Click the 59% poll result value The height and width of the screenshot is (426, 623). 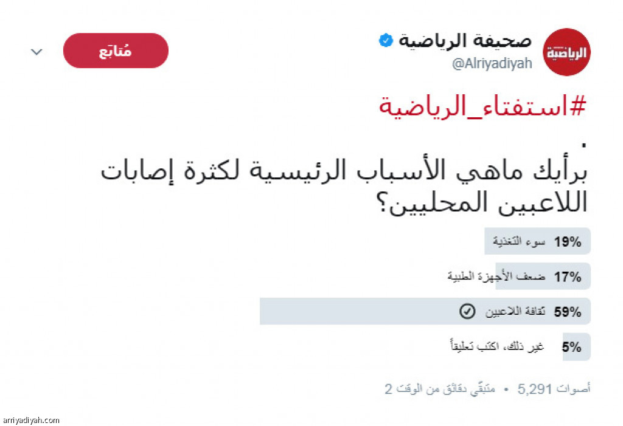[568, 312]
